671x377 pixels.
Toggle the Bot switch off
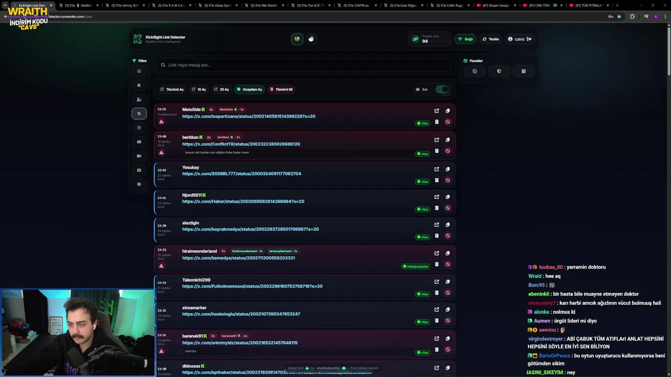pyautogui.click(x=442, y=90)
